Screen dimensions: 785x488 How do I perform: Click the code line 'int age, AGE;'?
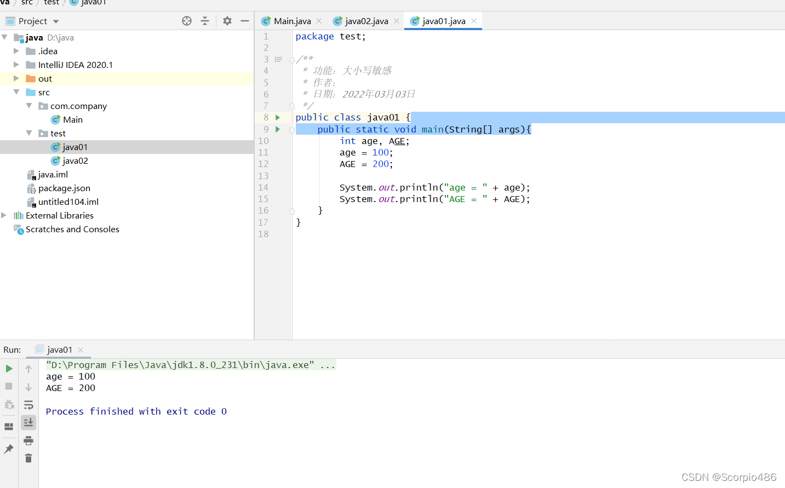[375, 141]
